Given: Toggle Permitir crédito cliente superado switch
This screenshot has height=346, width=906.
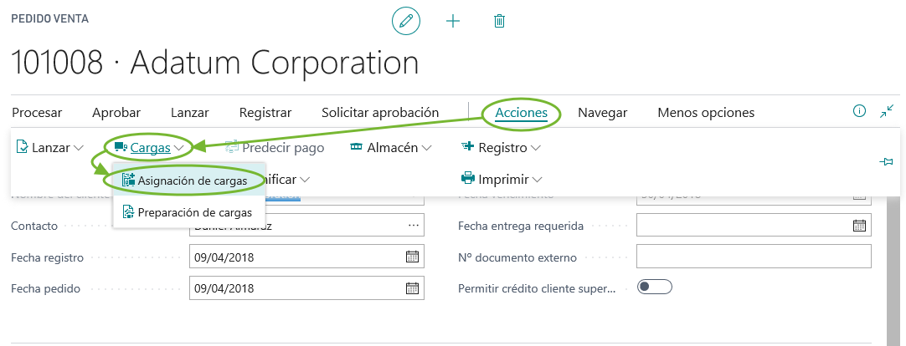Looking at the screenshot, I should [655, 287].
